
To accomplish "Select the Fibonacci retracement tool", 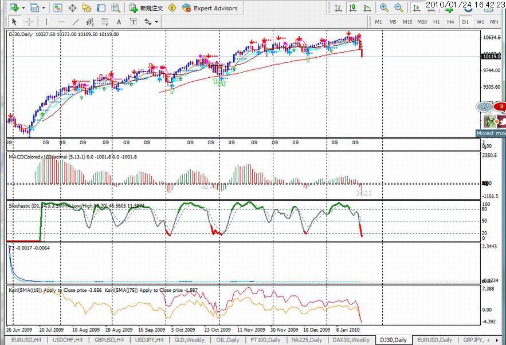I will point(104,22).
